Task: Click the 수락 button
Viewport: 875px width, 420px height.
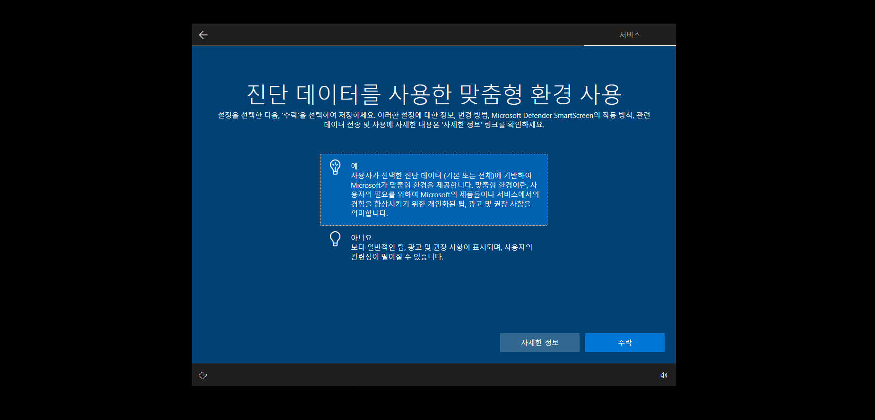Action: pos(625,343)
